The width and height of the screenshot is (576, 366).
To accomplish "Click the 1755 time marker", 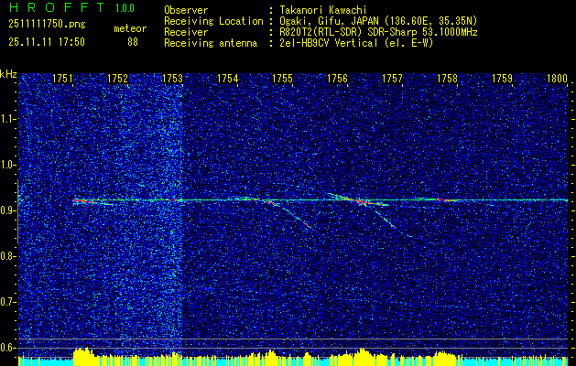I will pyautogui.click(x=282, y=79).
